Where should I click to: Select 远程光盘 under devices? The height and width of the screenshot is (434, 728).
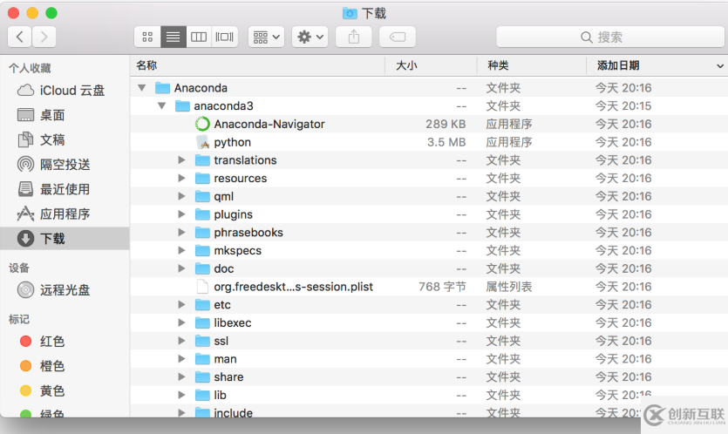65,290
